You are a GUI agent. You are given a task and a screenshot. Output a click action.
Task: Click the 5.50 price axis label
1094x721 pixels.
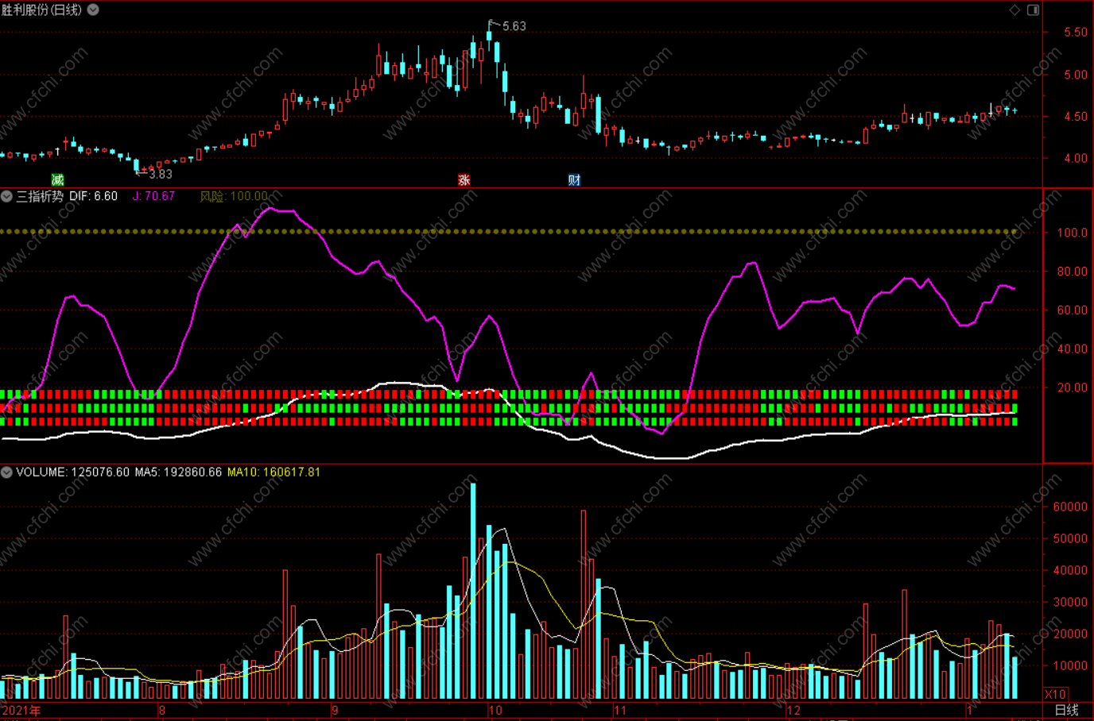[x=1076, y=33]
